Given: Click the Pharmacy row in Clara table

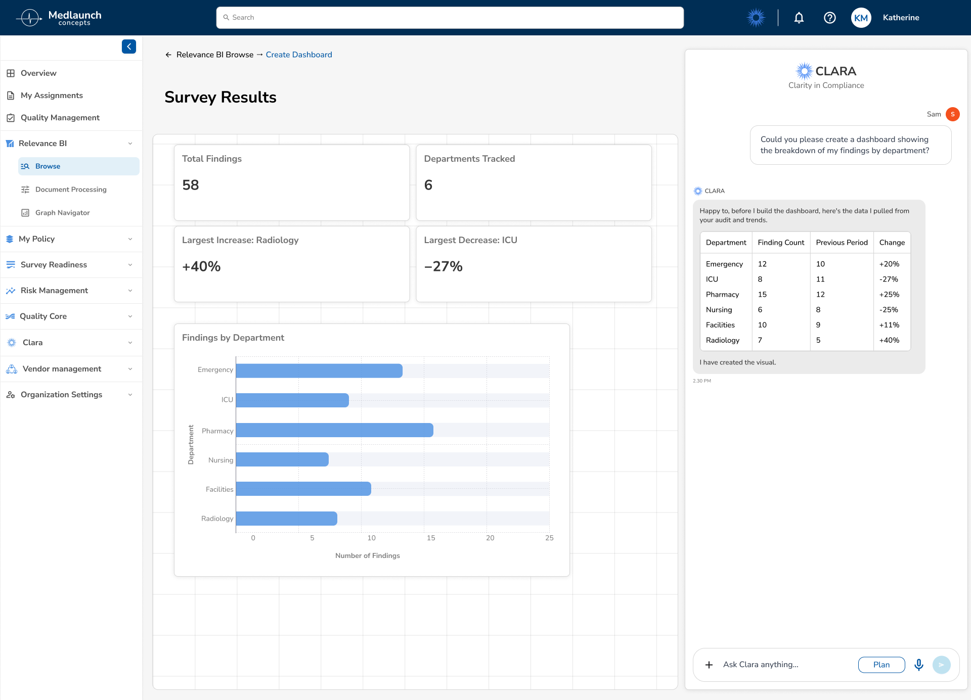Looking at the screenshot, I should (x=805, y=295).
